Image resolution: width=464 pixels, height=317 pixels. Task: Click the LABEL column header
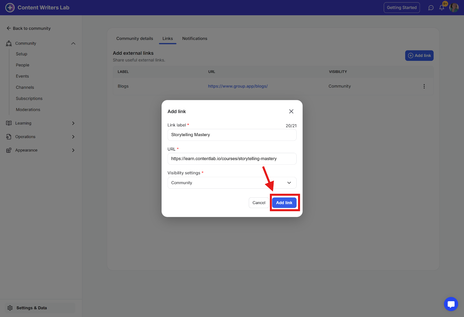point(123,72)
